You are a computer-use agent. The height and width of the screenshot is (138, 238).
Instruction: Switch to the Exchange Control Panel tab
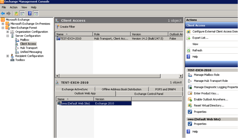click(149, 94)
